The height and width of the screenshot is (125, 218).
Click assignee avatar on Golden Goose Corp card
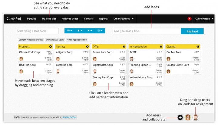pyautogui.click(x=169, y=72)
